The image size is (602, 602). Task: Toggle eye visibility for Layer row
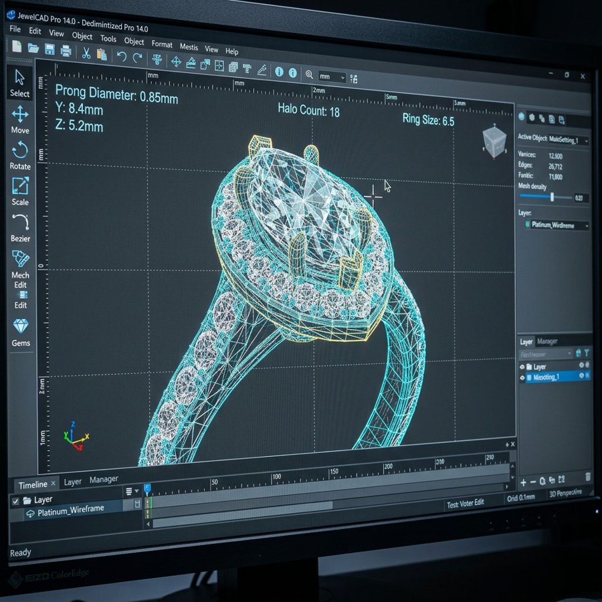[522, 367]
